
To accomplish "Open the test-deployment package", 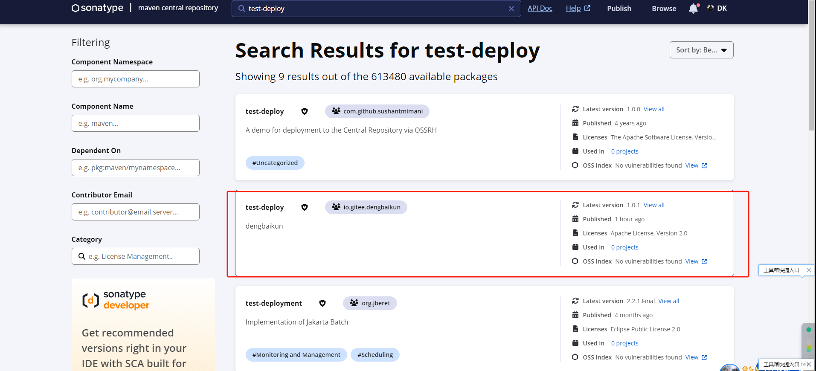I will click(273, 303).
